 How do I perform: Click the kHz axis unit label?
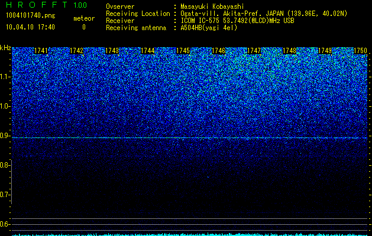coord(5,48)
